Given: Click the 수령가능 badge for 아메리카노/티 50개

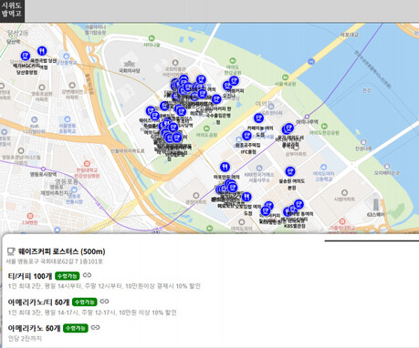Looking at the screenshot, I should point(85,302).
